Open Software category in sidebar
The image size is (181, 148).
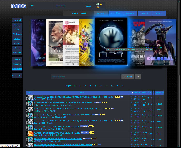(17, 48)
